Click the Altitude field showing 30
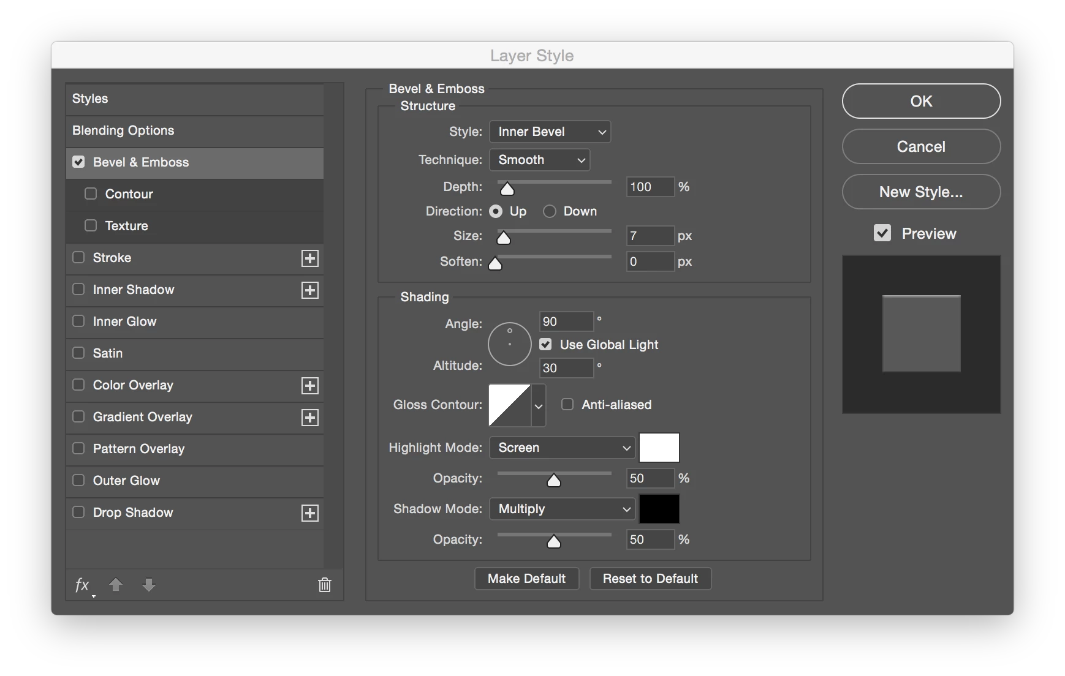This screenshot has height=676, width=1065. (x=566, y=368)
